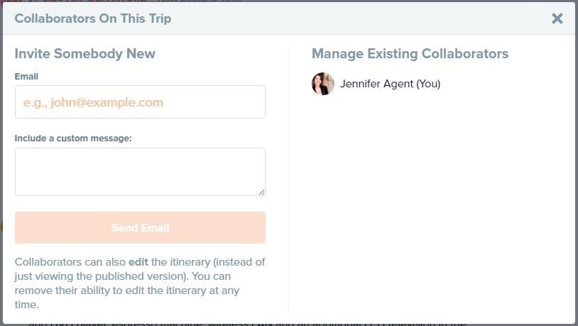Image resolution: width=578 pixels, height=326 pixels.
Task: Click the bold word edit
Action: point(138,261)
